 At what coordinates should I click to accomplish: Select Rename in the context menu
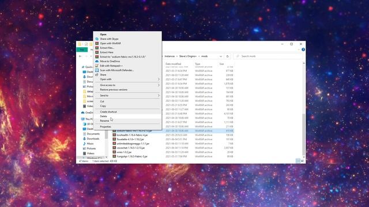tap(104, 121)
